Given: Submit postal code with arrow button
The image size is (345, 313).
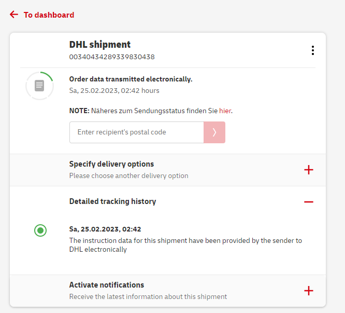Looking at the screenshot, I should (x=214, y=132).
